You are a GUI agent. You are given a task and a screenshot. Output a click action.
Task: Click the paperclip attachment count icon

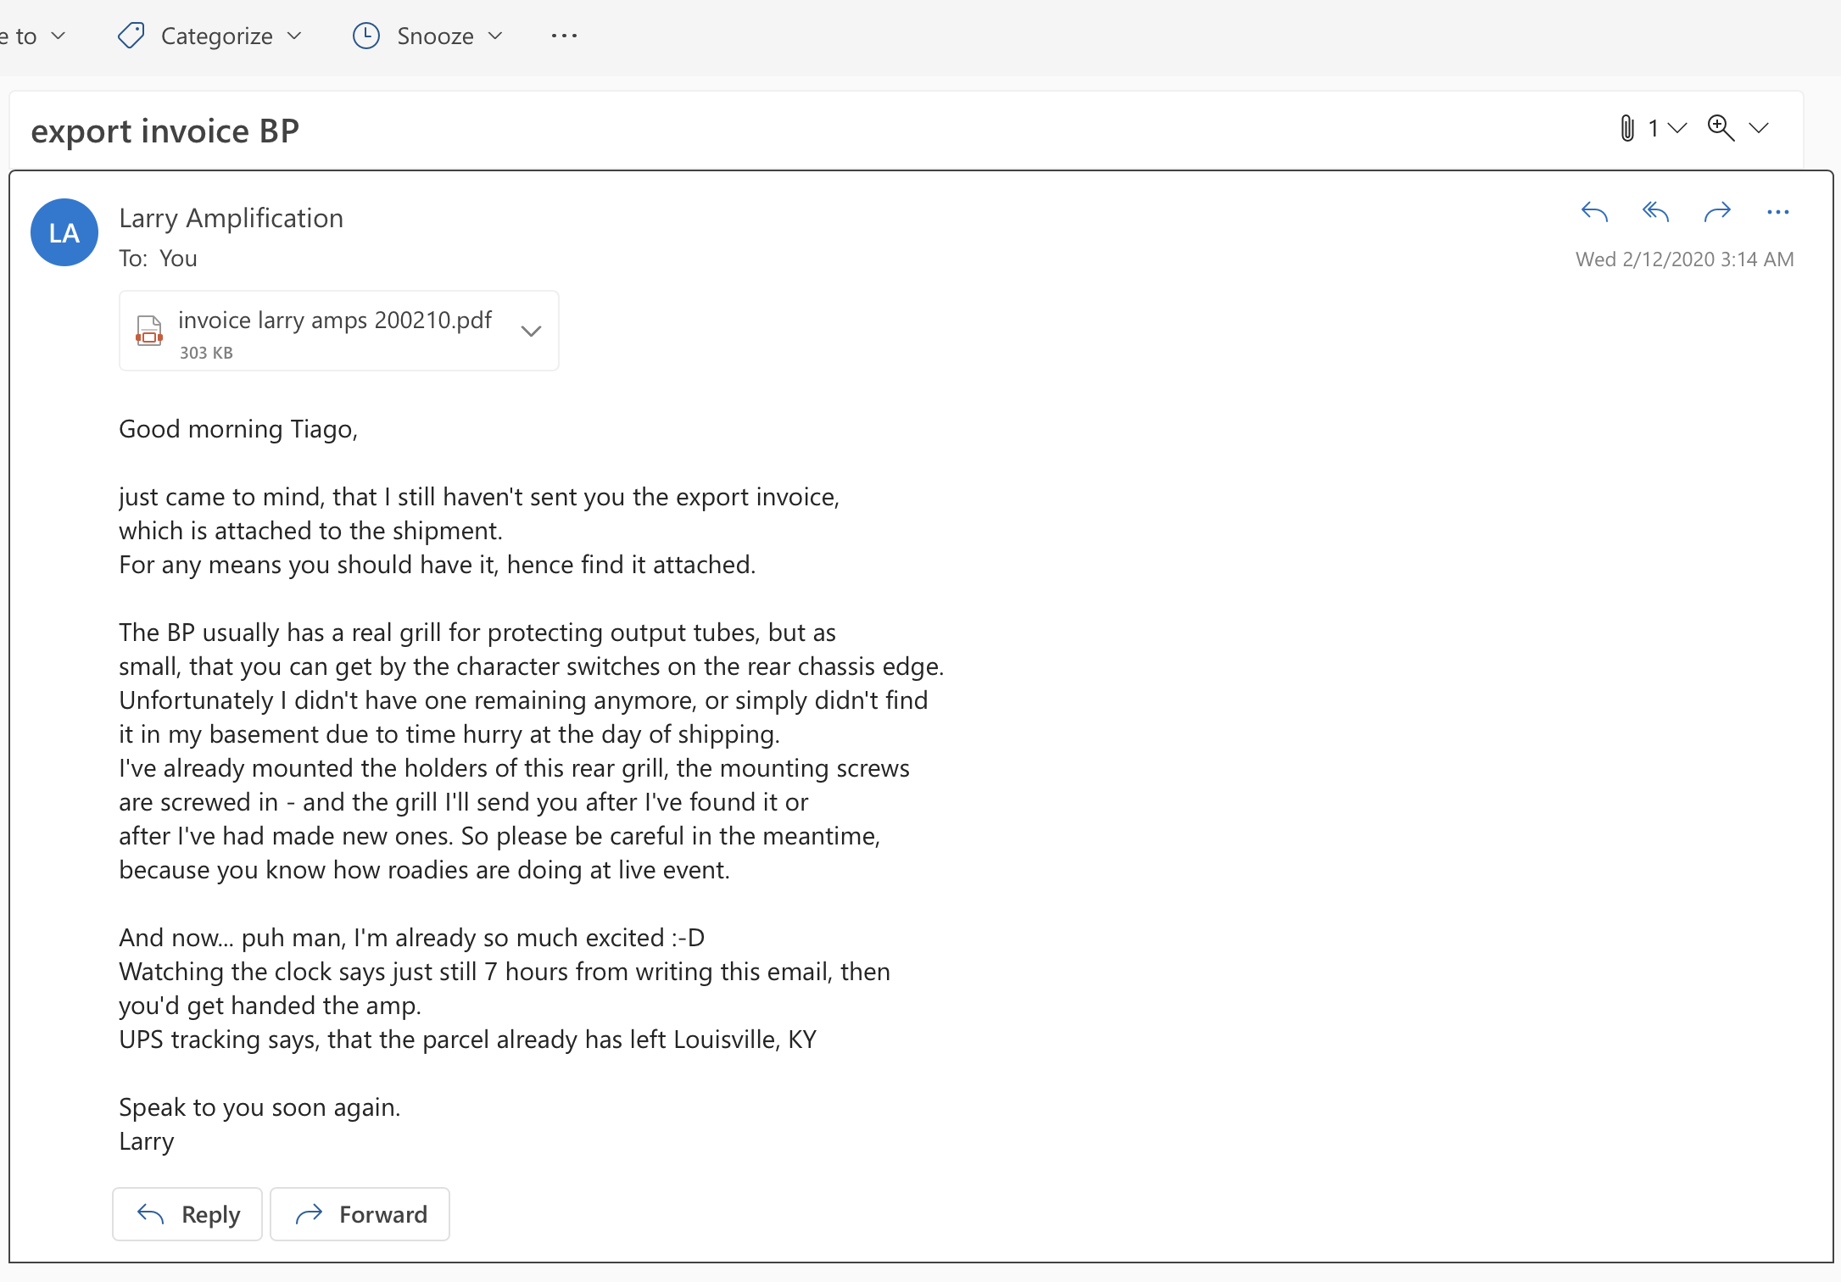[1627, 128]
